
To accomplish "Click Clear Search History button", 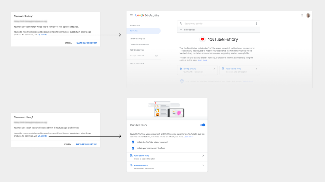I will 86,144.
